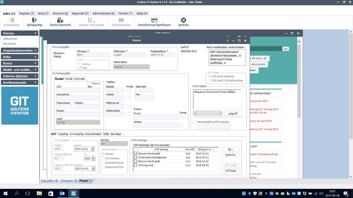This screenshot has width=353, height=198.
Task: Click the Historik... button
Action: (231, 155)
